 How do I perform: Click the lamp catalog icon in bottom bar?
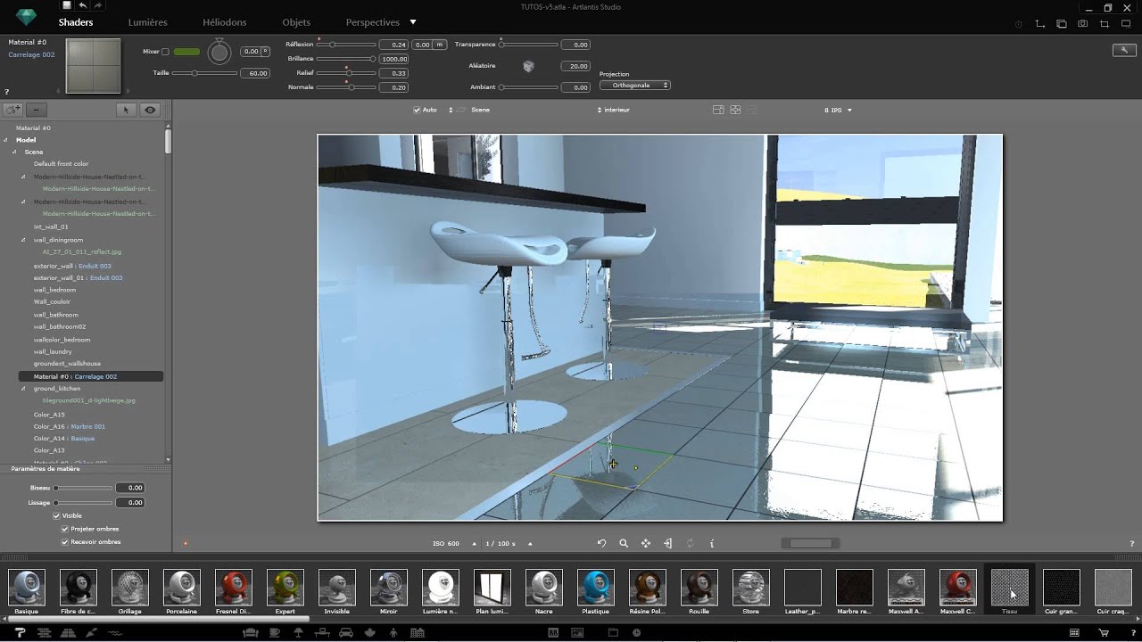point(298,632)
